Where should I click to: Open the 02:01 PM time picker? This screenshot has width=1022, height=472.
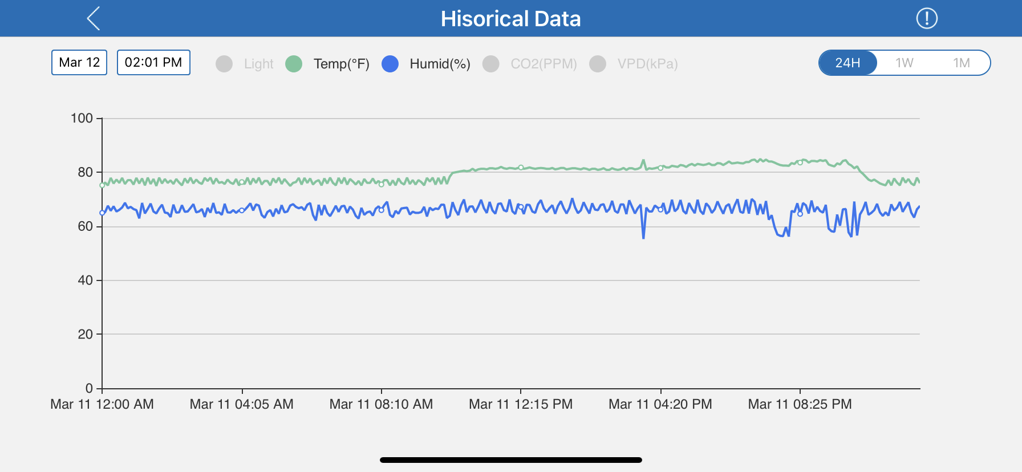[x=153, y=62]
